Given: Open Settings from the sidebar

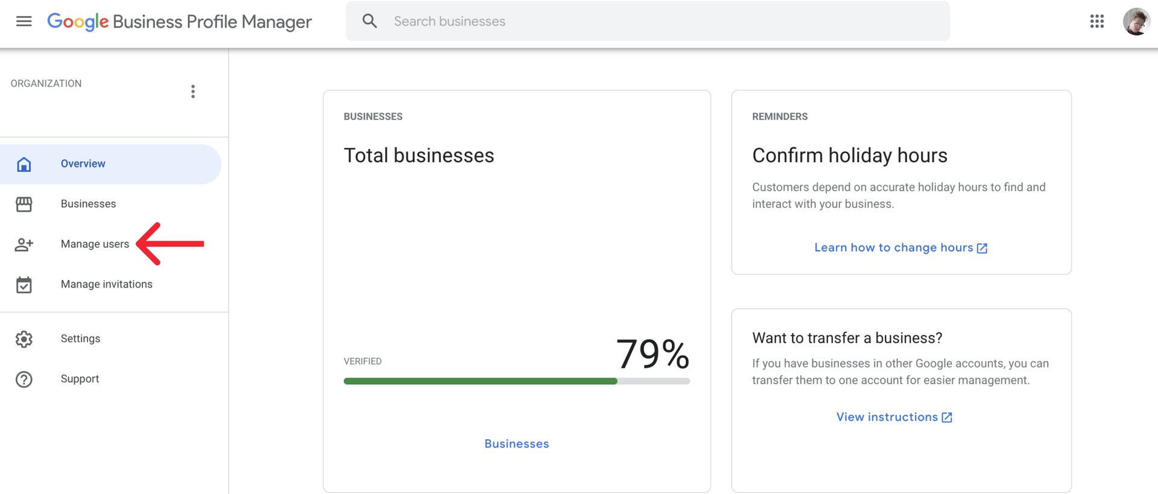Looking at the screenshot, I should coord(80,338).
